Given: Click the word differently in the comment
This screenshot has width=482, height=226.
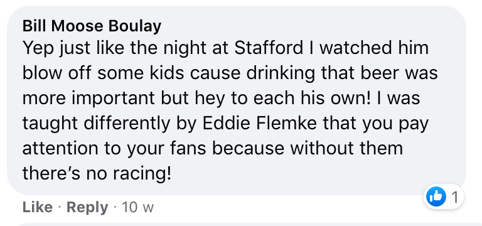Looking at the screenshot, I should [127, 124].
